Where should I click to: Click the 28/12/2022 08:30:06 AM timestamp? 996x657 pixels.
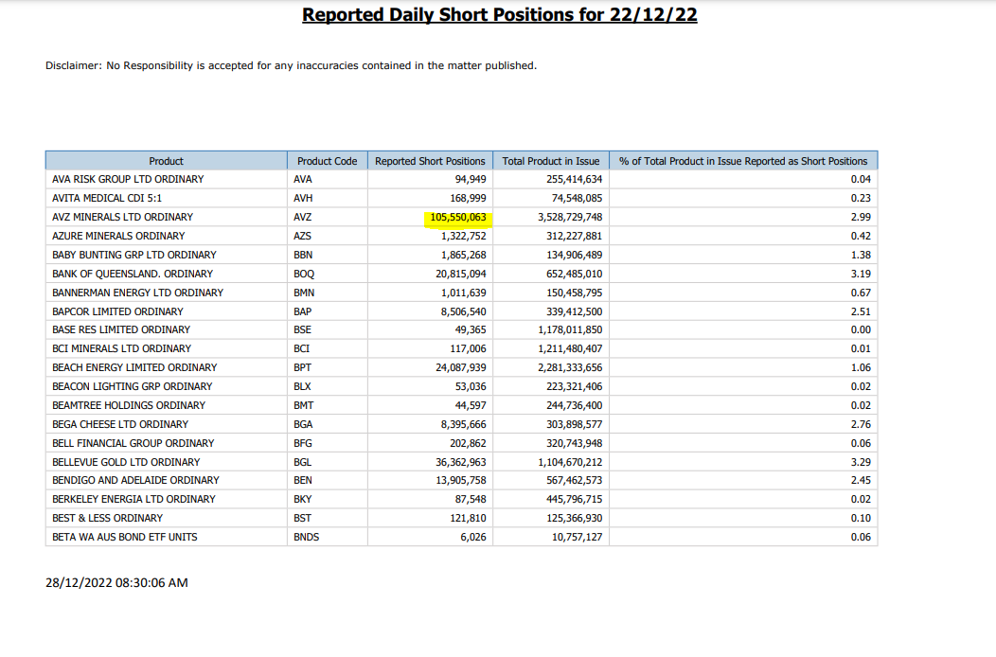coord(116,582)
